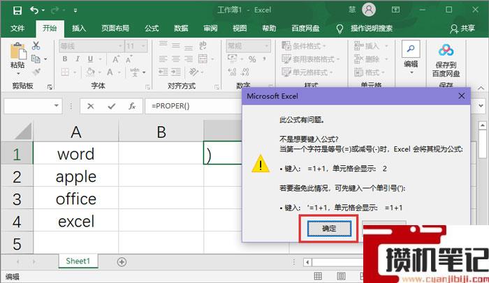This screenshot has height=283, width=489.
Task: Switch to the 插入 tab
Action: click(79, 29)
